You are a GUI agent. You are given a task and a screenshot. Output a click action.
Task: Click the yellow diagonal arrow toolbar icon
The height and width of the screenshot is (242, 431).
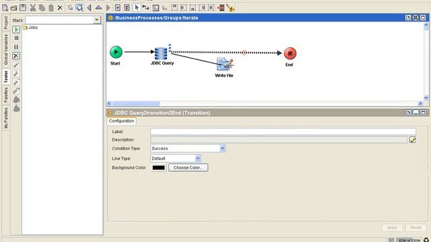[230, 8]
